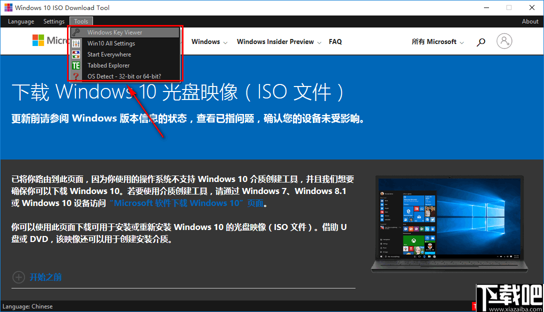Click the account sign-in avatar icon
This screenshot has height=312, width=544.
504,41
